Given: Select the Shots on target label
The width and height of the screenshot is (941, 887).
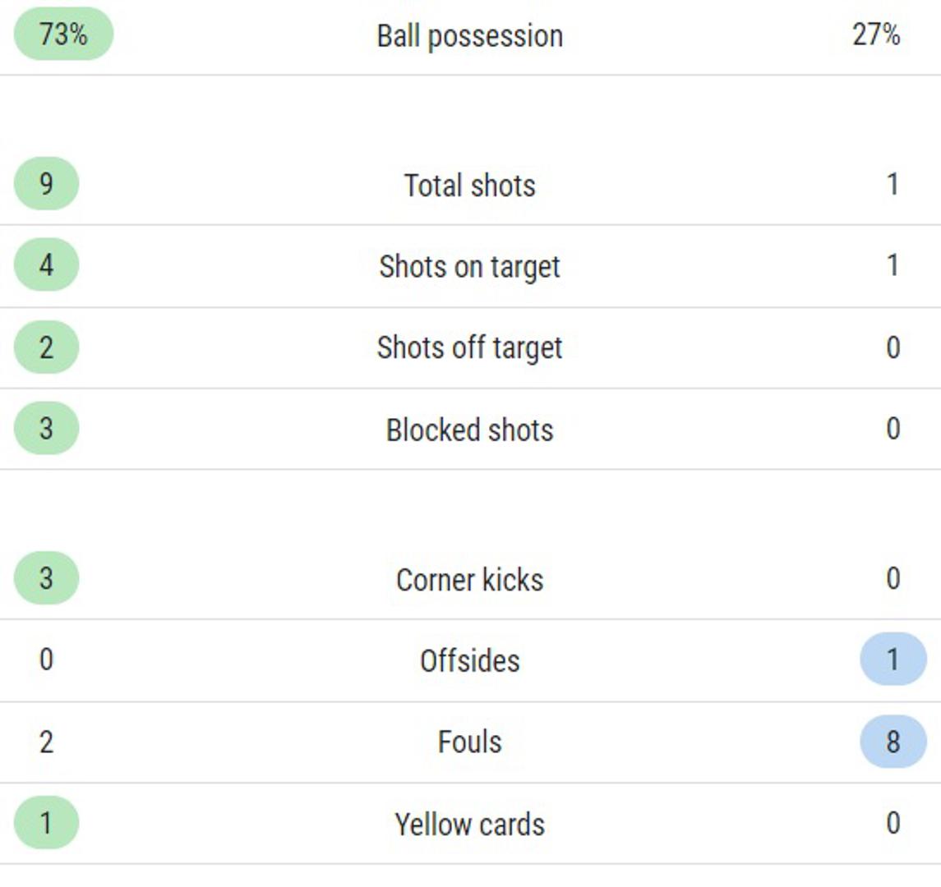Looking at the screenshot, I should [469, 267].
